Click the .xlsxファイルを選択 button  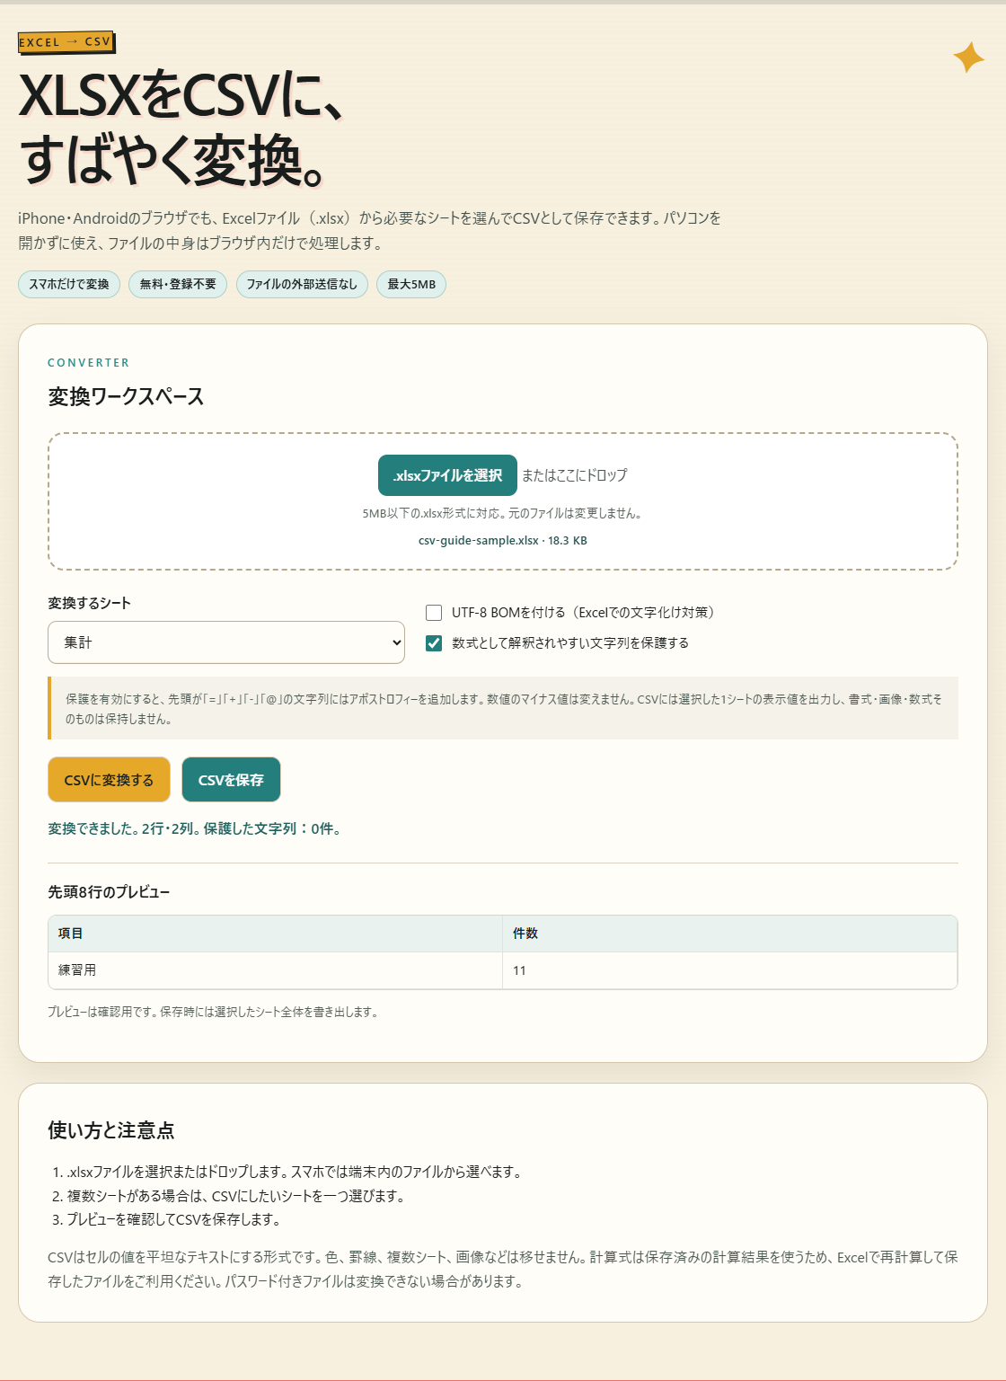[x=447, y=475]
